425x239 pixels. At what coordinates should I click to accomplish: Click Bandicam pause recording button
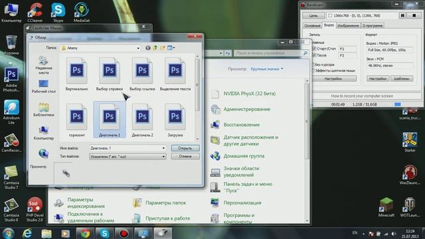[x=402, y=16]
